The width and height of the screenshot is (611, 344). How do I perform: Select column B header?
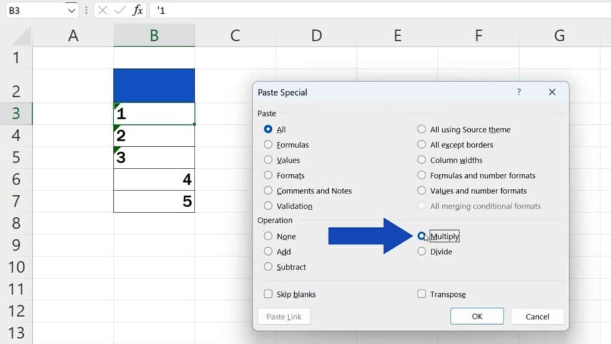[154, 35]
